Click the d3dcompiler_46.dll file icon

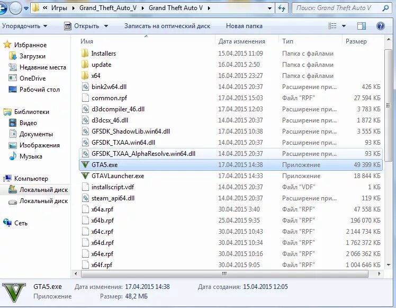coord(85,109)
